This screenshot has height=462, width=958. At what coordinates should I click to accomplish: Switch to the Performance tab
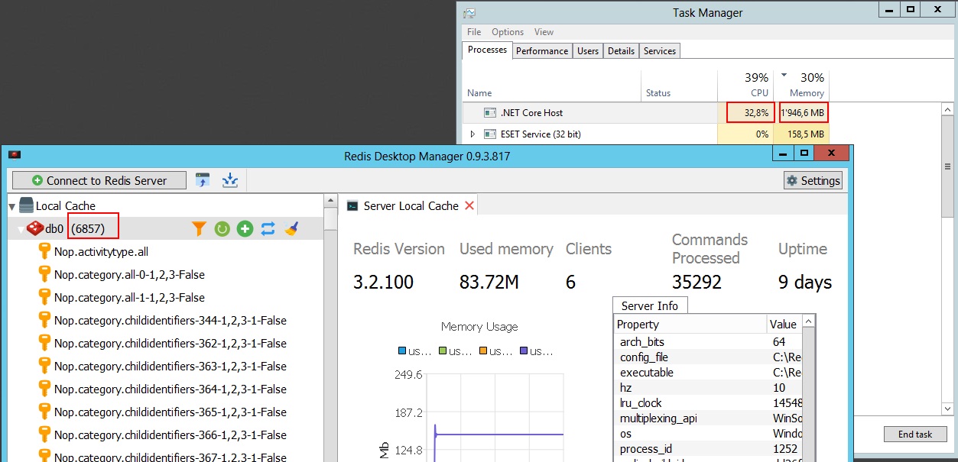(542, 50)
